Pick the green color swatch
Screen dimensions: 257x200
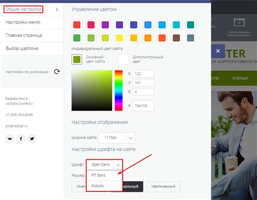[77, 38]
